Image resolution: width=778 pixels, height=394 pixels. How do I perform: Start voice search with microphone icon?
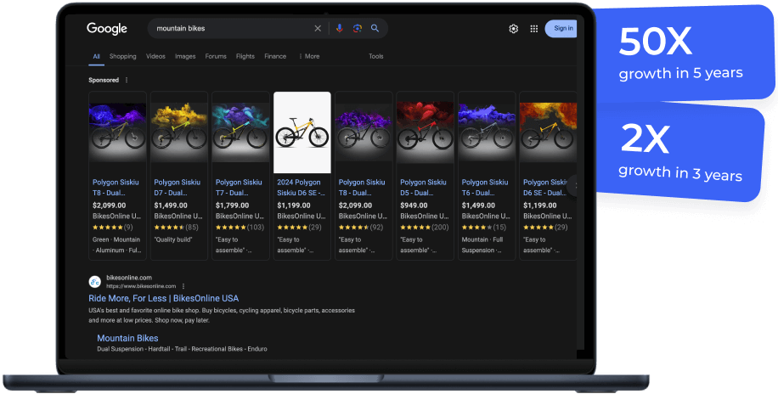click(340, 28)
